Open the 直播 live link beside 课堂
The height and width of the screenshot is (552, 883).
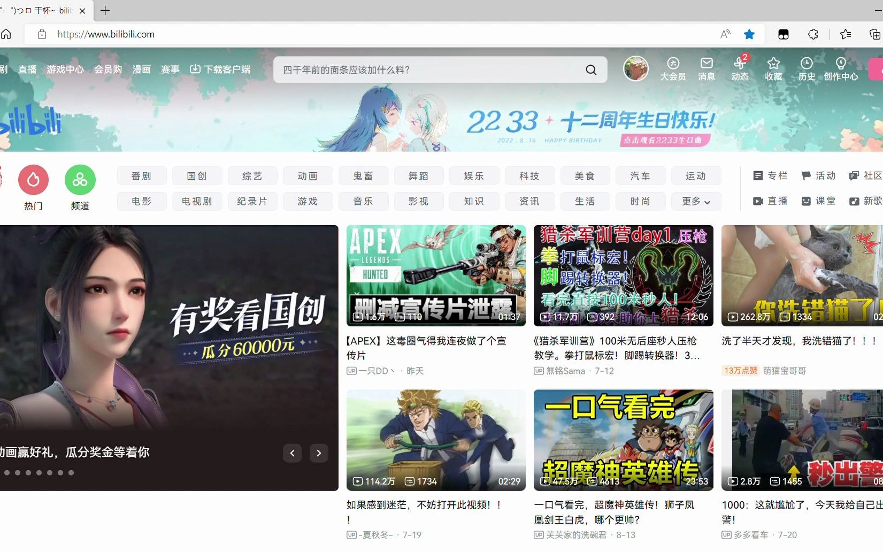point(770,201)
